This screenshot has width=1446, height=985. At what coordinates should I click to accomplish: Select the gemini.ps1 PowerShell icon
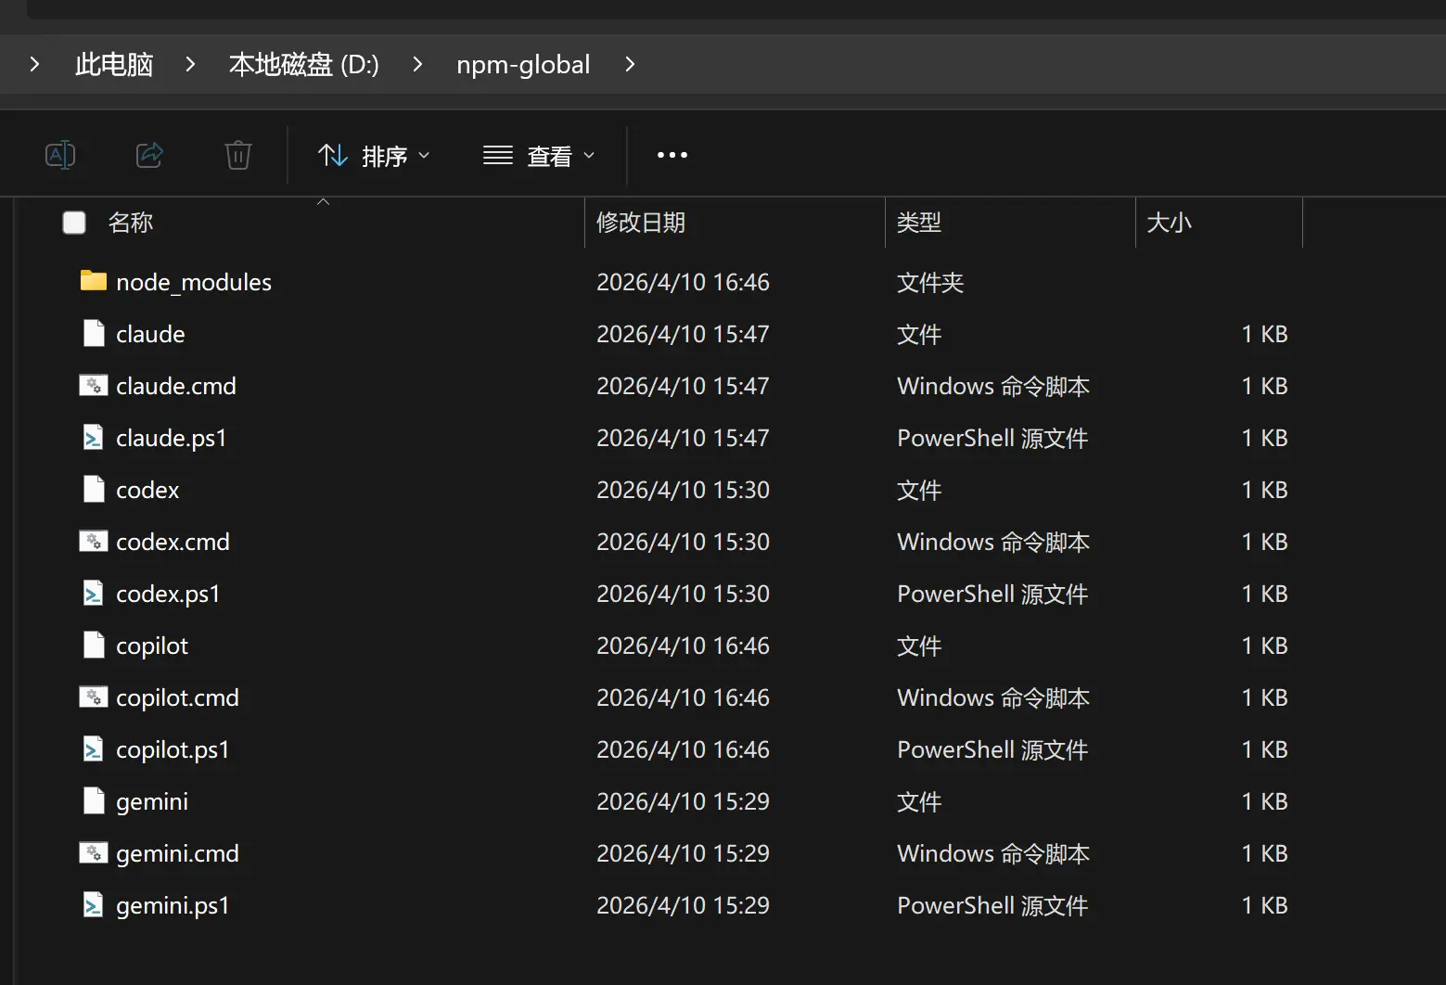pyautogui.click(x=94, y=904)
